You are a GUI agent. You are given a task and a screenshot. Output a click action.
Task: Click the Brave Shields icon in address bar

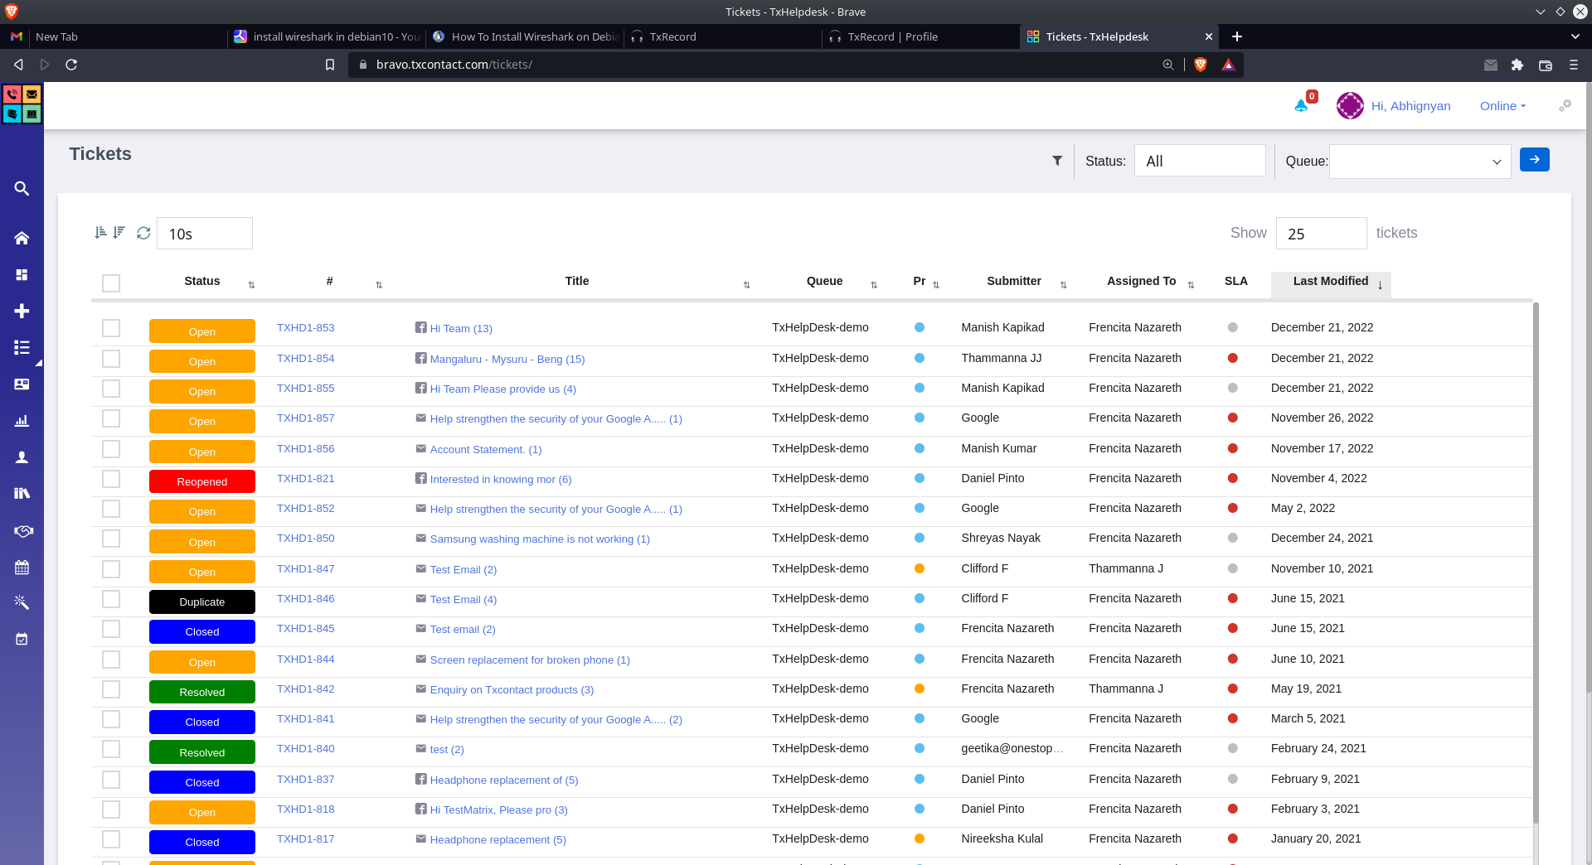pyautogui.click(x=1200, y=65)
